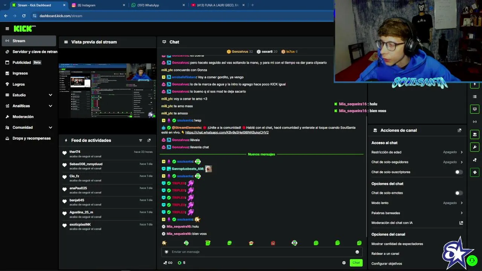The height and width of the screenshot is (271, 482).
Task: Send message with green Chat button
Action: [356, 263]
